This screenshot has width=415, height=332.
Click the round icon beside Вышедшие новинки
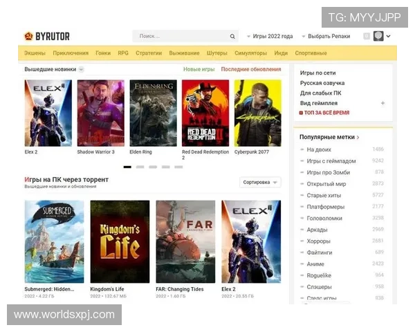pyautogui.click(x=82, y=70)
